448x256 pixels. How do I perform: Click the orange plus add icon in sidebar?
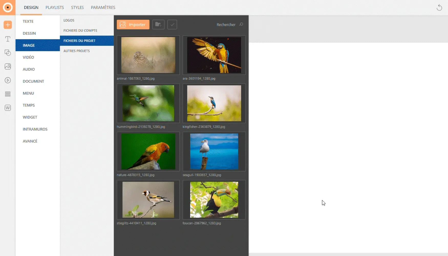click(8, 25)
